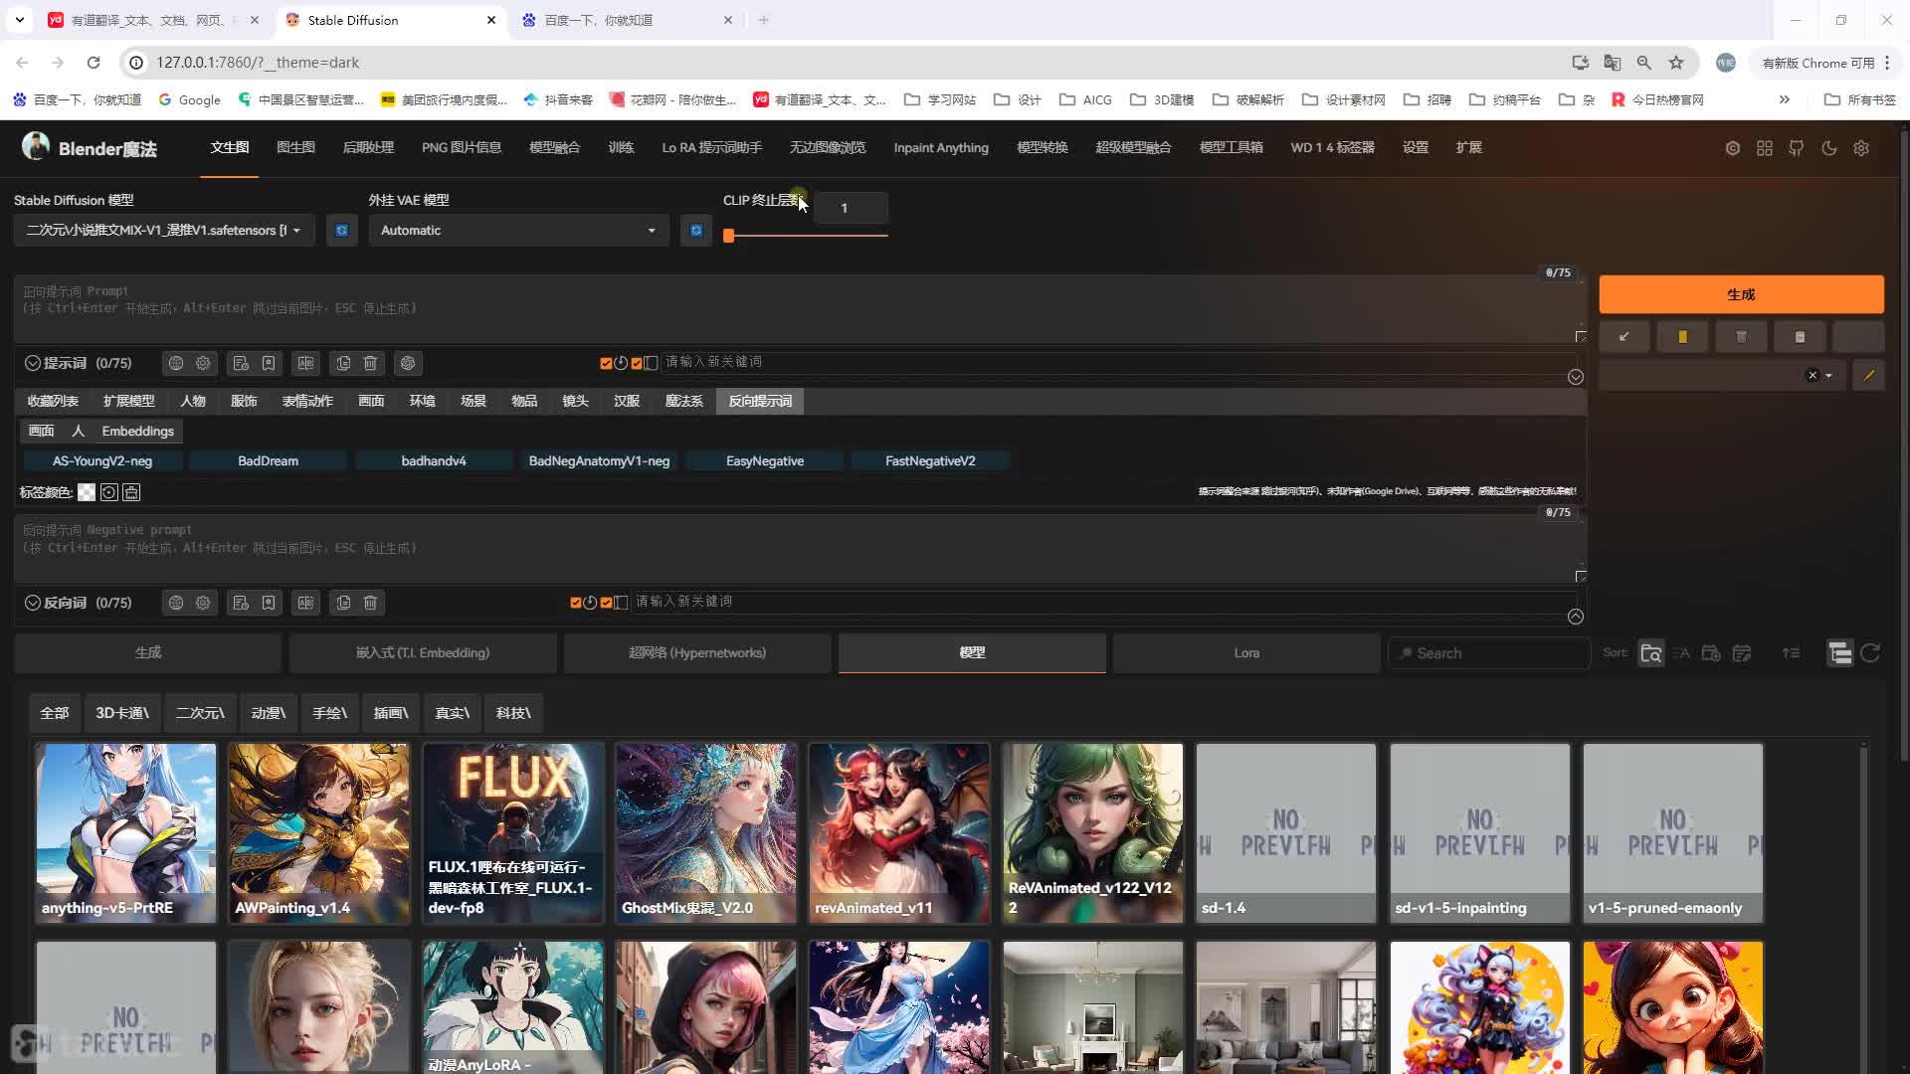This screenshot has width=1910, height=1074.
Task: Collapse the 反向词 negative section
Action: tap(33, 604)
